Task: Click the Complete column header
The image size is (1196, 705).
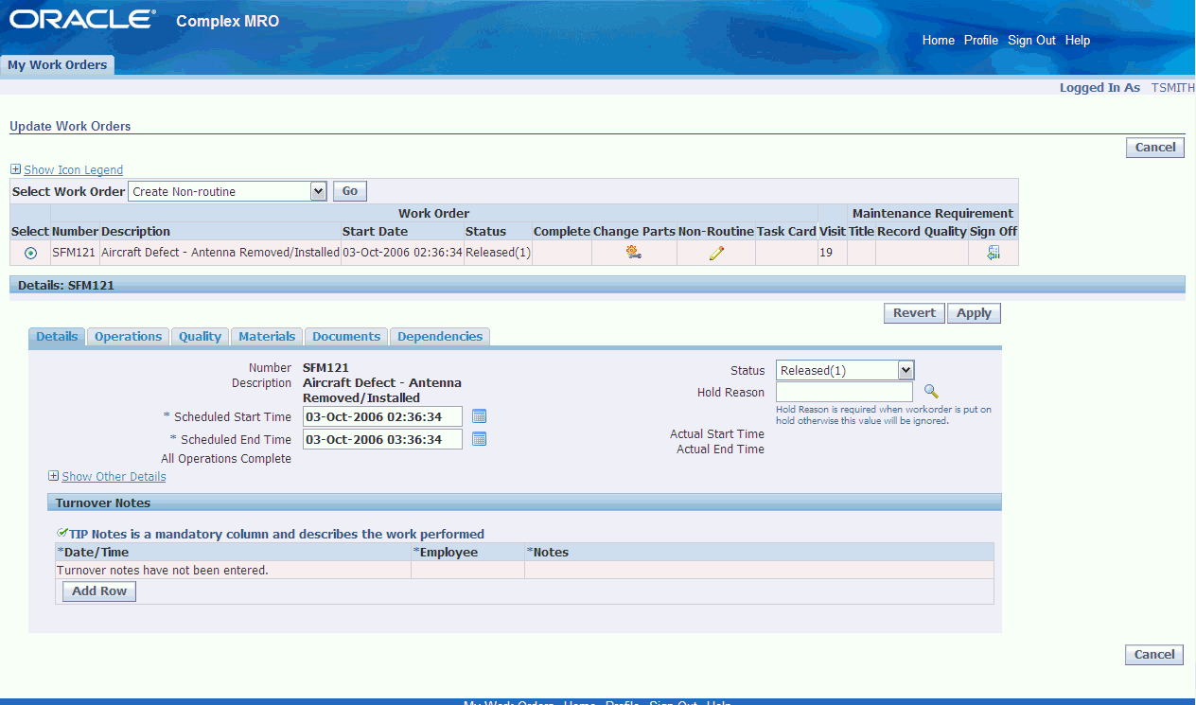Action: (562, 231)
